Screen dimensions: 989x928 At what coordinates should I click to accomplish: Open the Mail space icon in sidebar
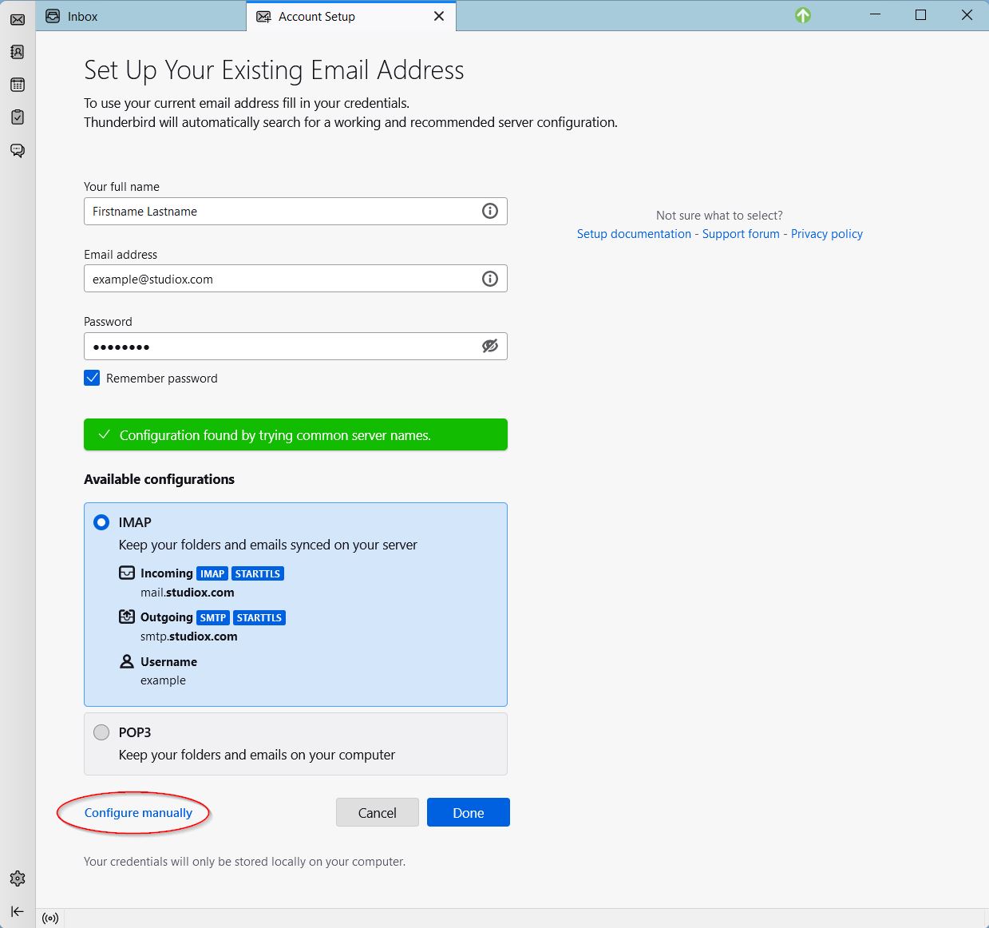[18, 19]
